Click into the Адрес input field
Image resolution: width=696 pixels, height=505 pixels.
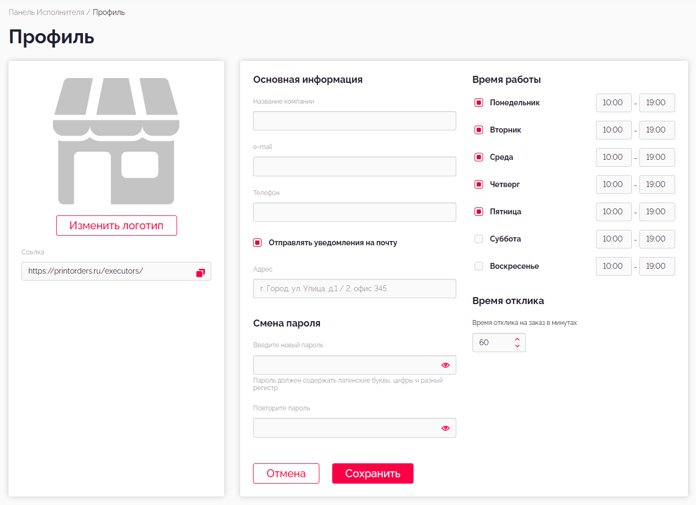[354, 289]
